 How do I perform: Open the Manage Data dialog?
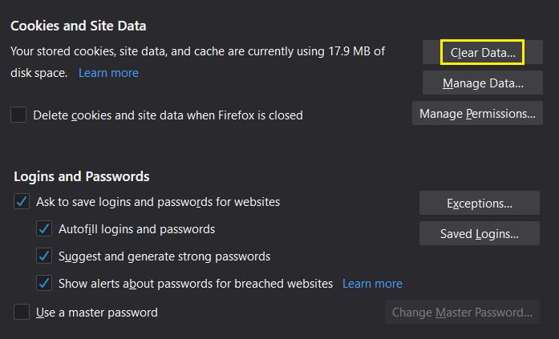(482, 83)
